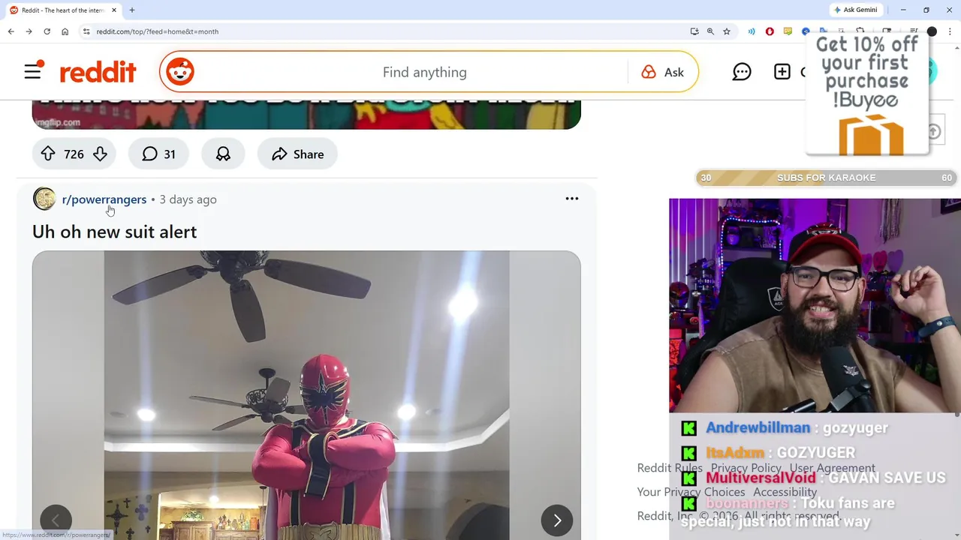Click the blue sound-wave extension icon

752,31
